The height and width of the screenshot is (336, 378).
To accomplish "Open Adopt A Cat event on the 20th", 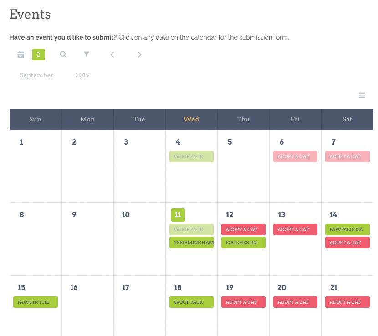I will coord(295,302).
